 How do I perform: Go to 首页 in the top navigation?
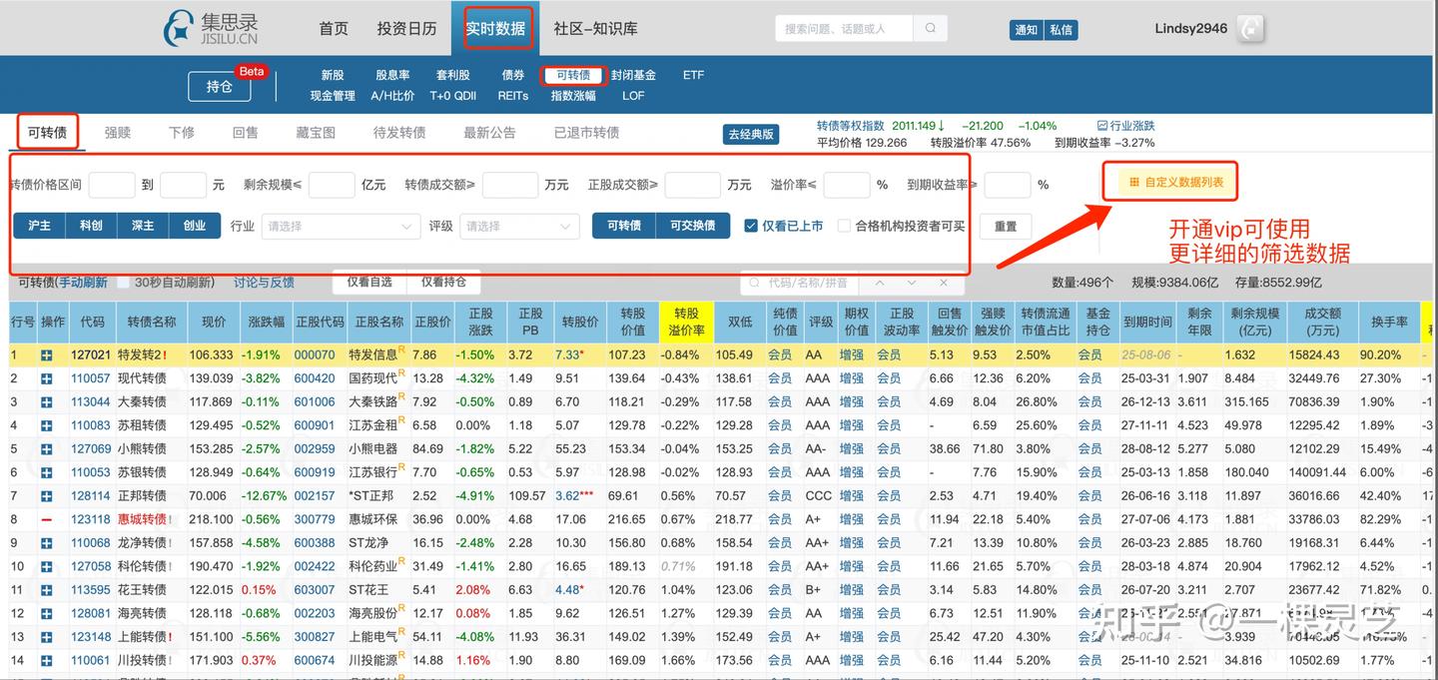tap(334, 29)
